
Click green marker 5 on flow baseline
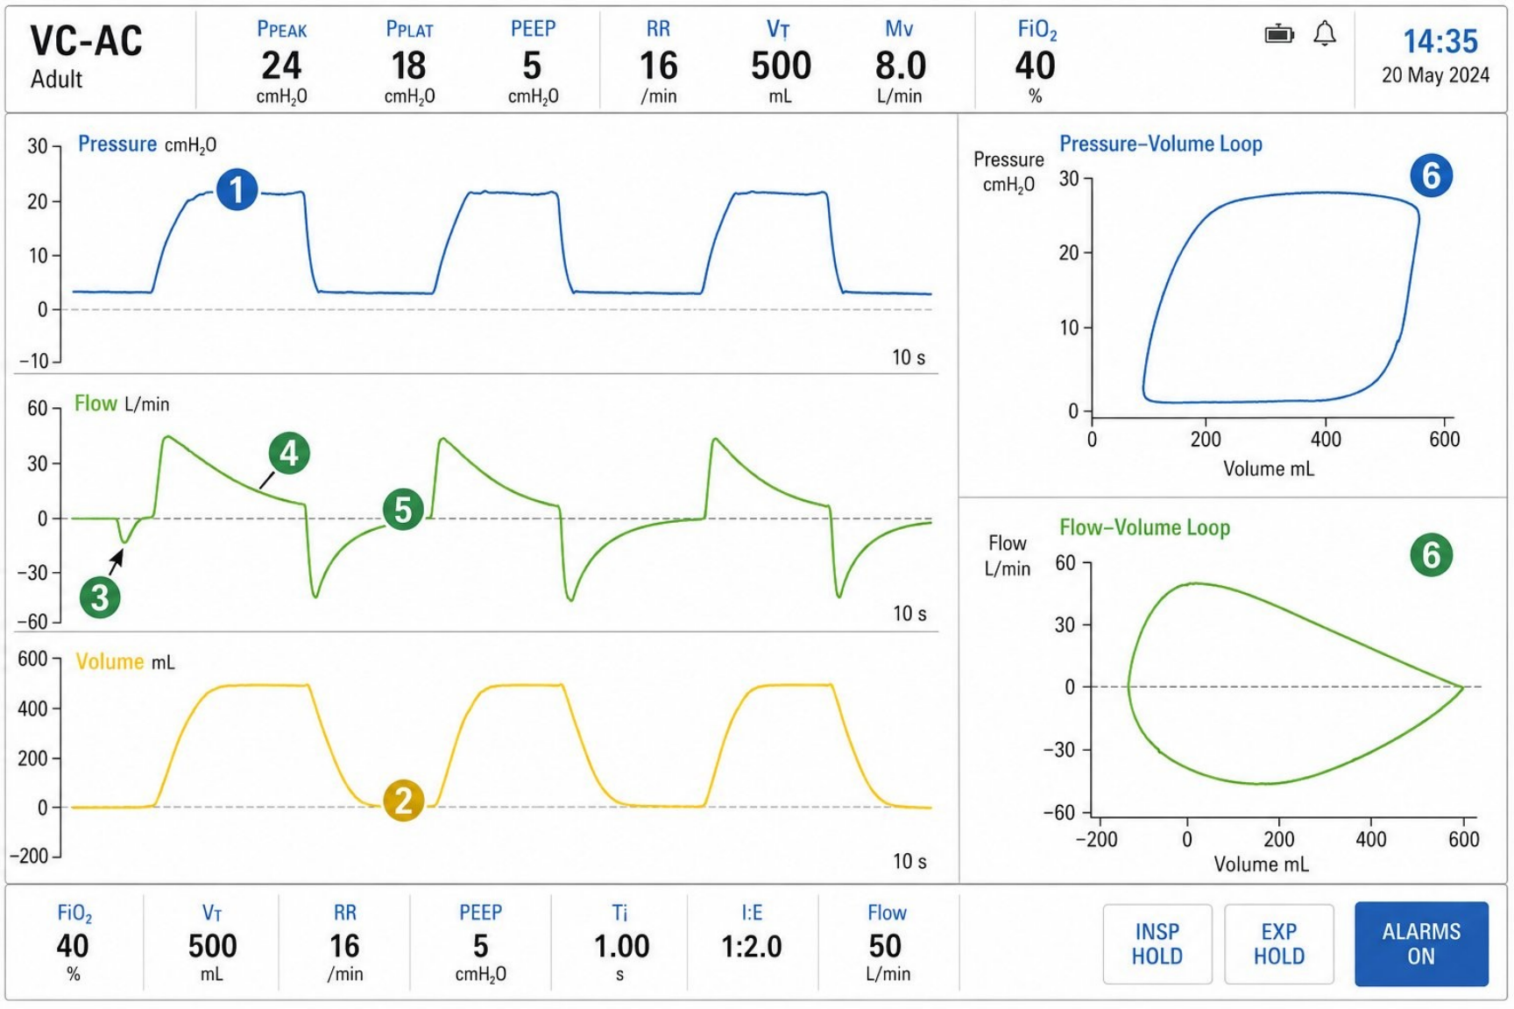pos(403,510)
